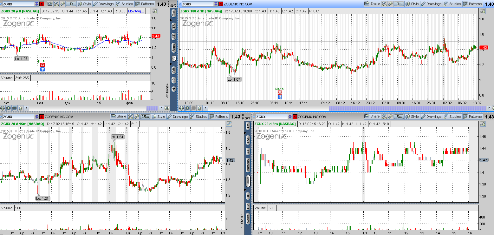This screenshot has height=235, width=494.
Task: Open Patterns menu on daily chart
Action: (x=145, y=4)
